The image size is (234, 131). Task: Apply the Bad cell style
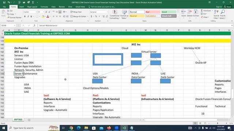pos(153,12)
